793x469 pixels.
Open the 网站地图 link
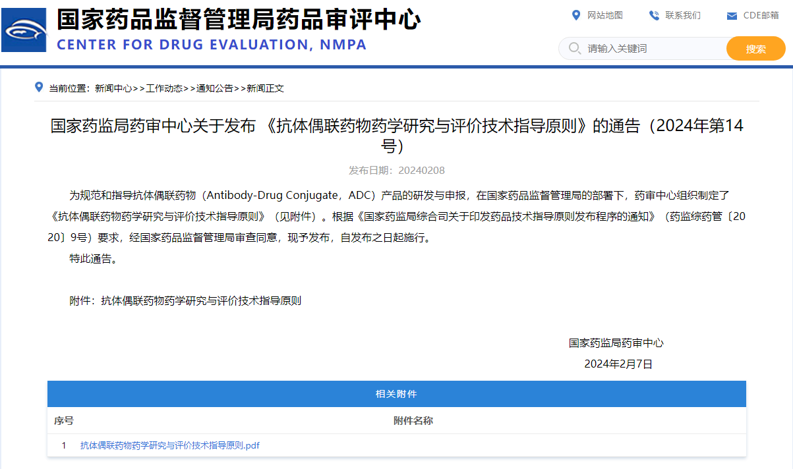(x=604, y=15)
